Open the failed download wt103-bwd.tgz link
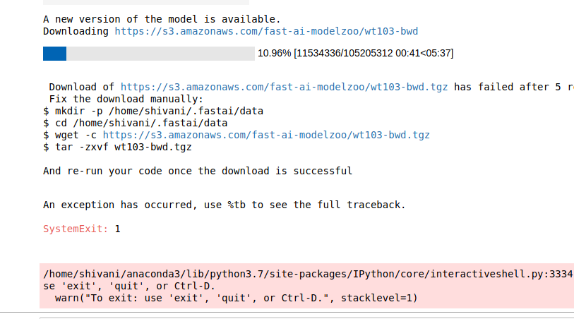 click(284, 87)
